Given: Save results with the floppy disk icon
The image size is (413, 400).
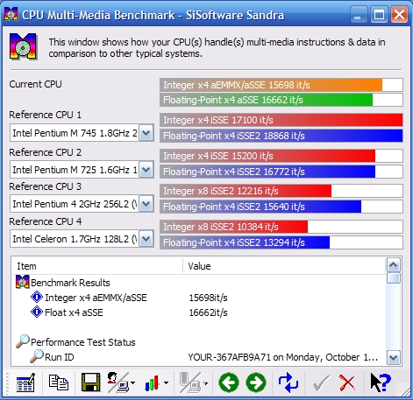Looking at the screenshot, I should coord(90,382).
